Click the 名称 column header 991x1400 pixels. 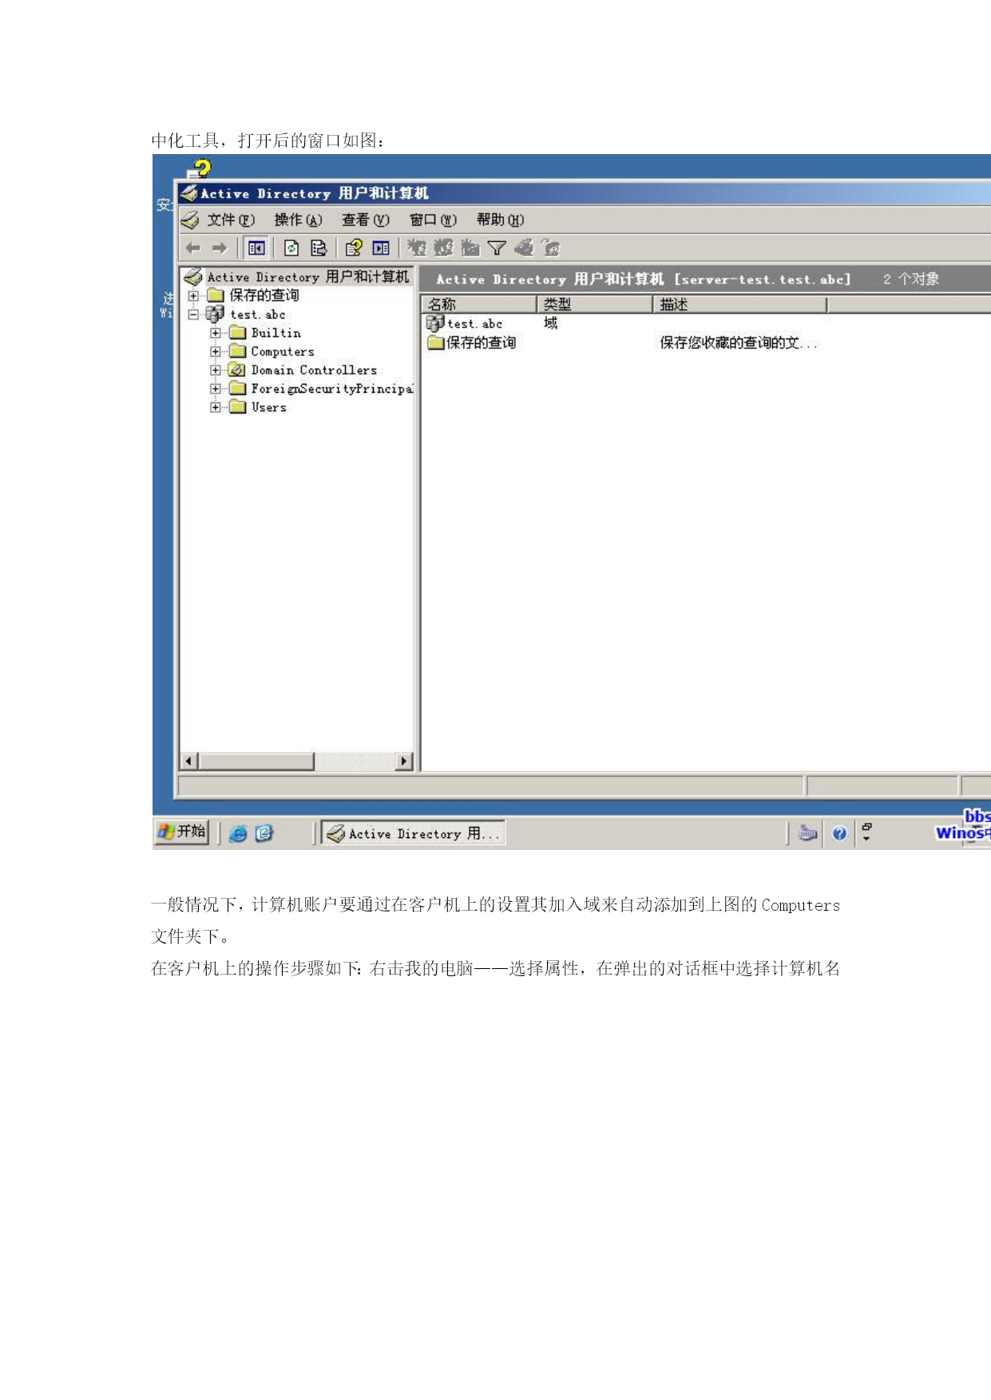point(478,304)
